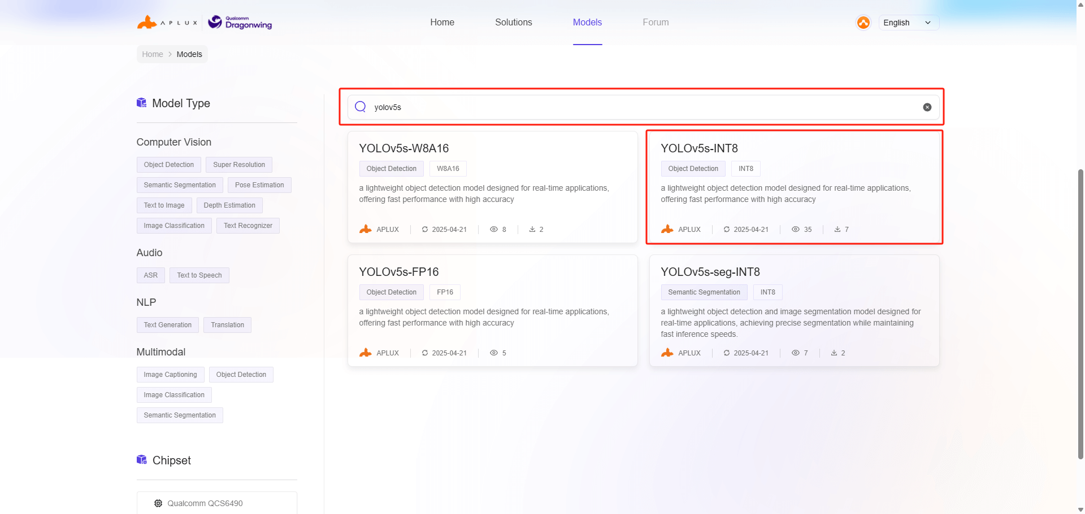The width and height of the screenshot is (1085, 514).
Task: Click the search magnifier icon
Action: tap(361, 107)
